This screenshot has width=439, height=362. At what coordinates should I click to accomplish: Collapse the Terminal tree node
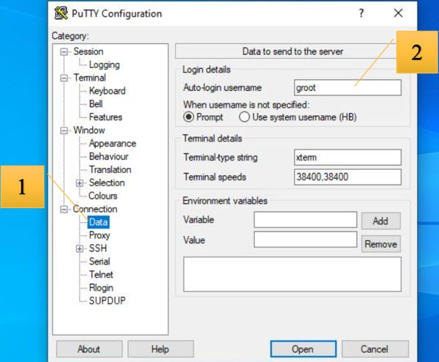[x=64, y=78]
